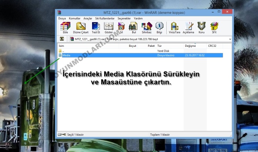Sort by the CRC32 column header
The width and height of the screenshot is (258, 152).
pos(215,46)
